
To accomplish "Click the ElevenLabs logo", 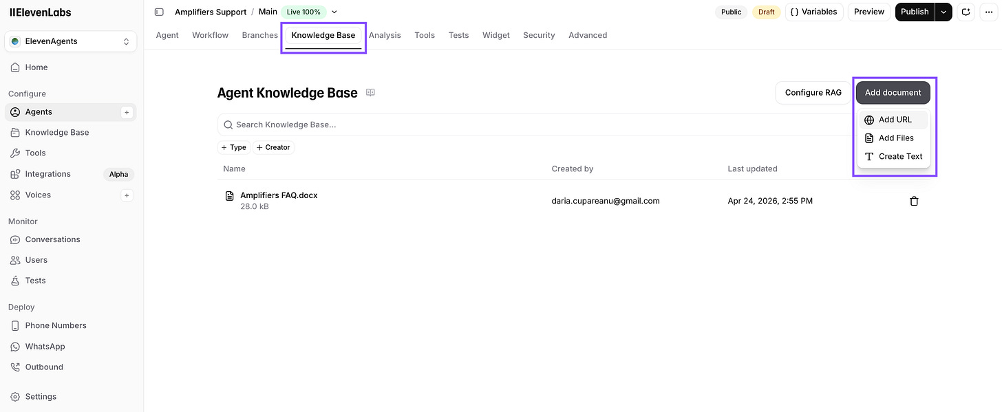I will 40,12.
